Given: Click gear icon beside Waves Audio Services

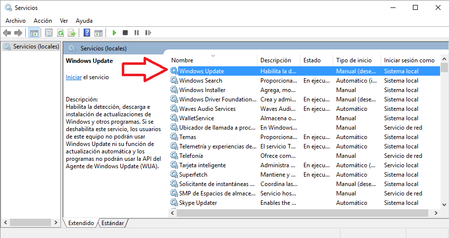Looking at the screenshot, I should (x=174, y=109).
